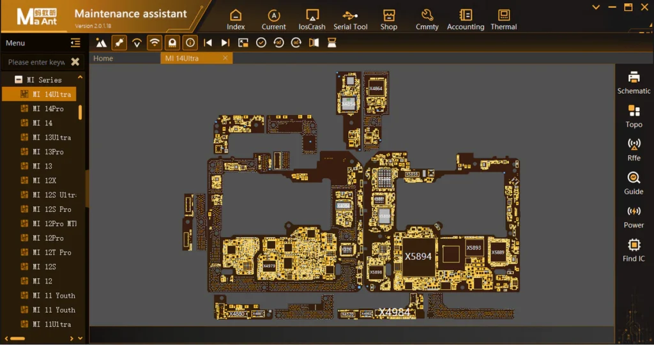Collapse the Menu sidebar icon
This screenshot has height=345, width=654.
(75, 43)
